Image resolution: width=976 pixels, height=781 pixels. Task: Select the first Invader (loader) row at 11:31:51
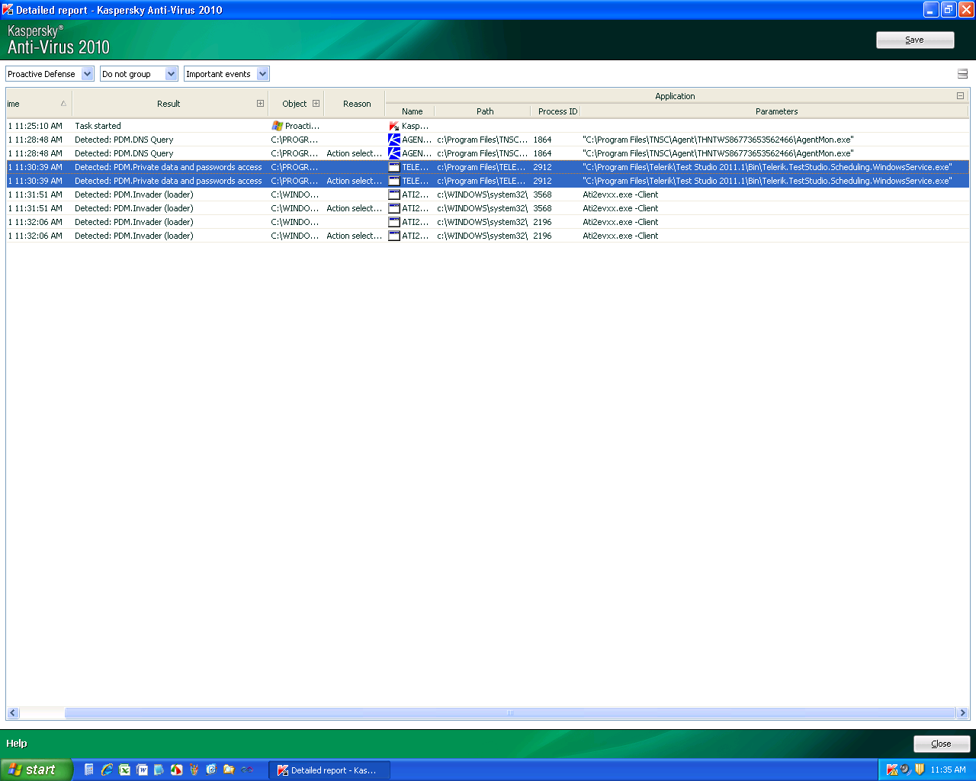(488, 194)
